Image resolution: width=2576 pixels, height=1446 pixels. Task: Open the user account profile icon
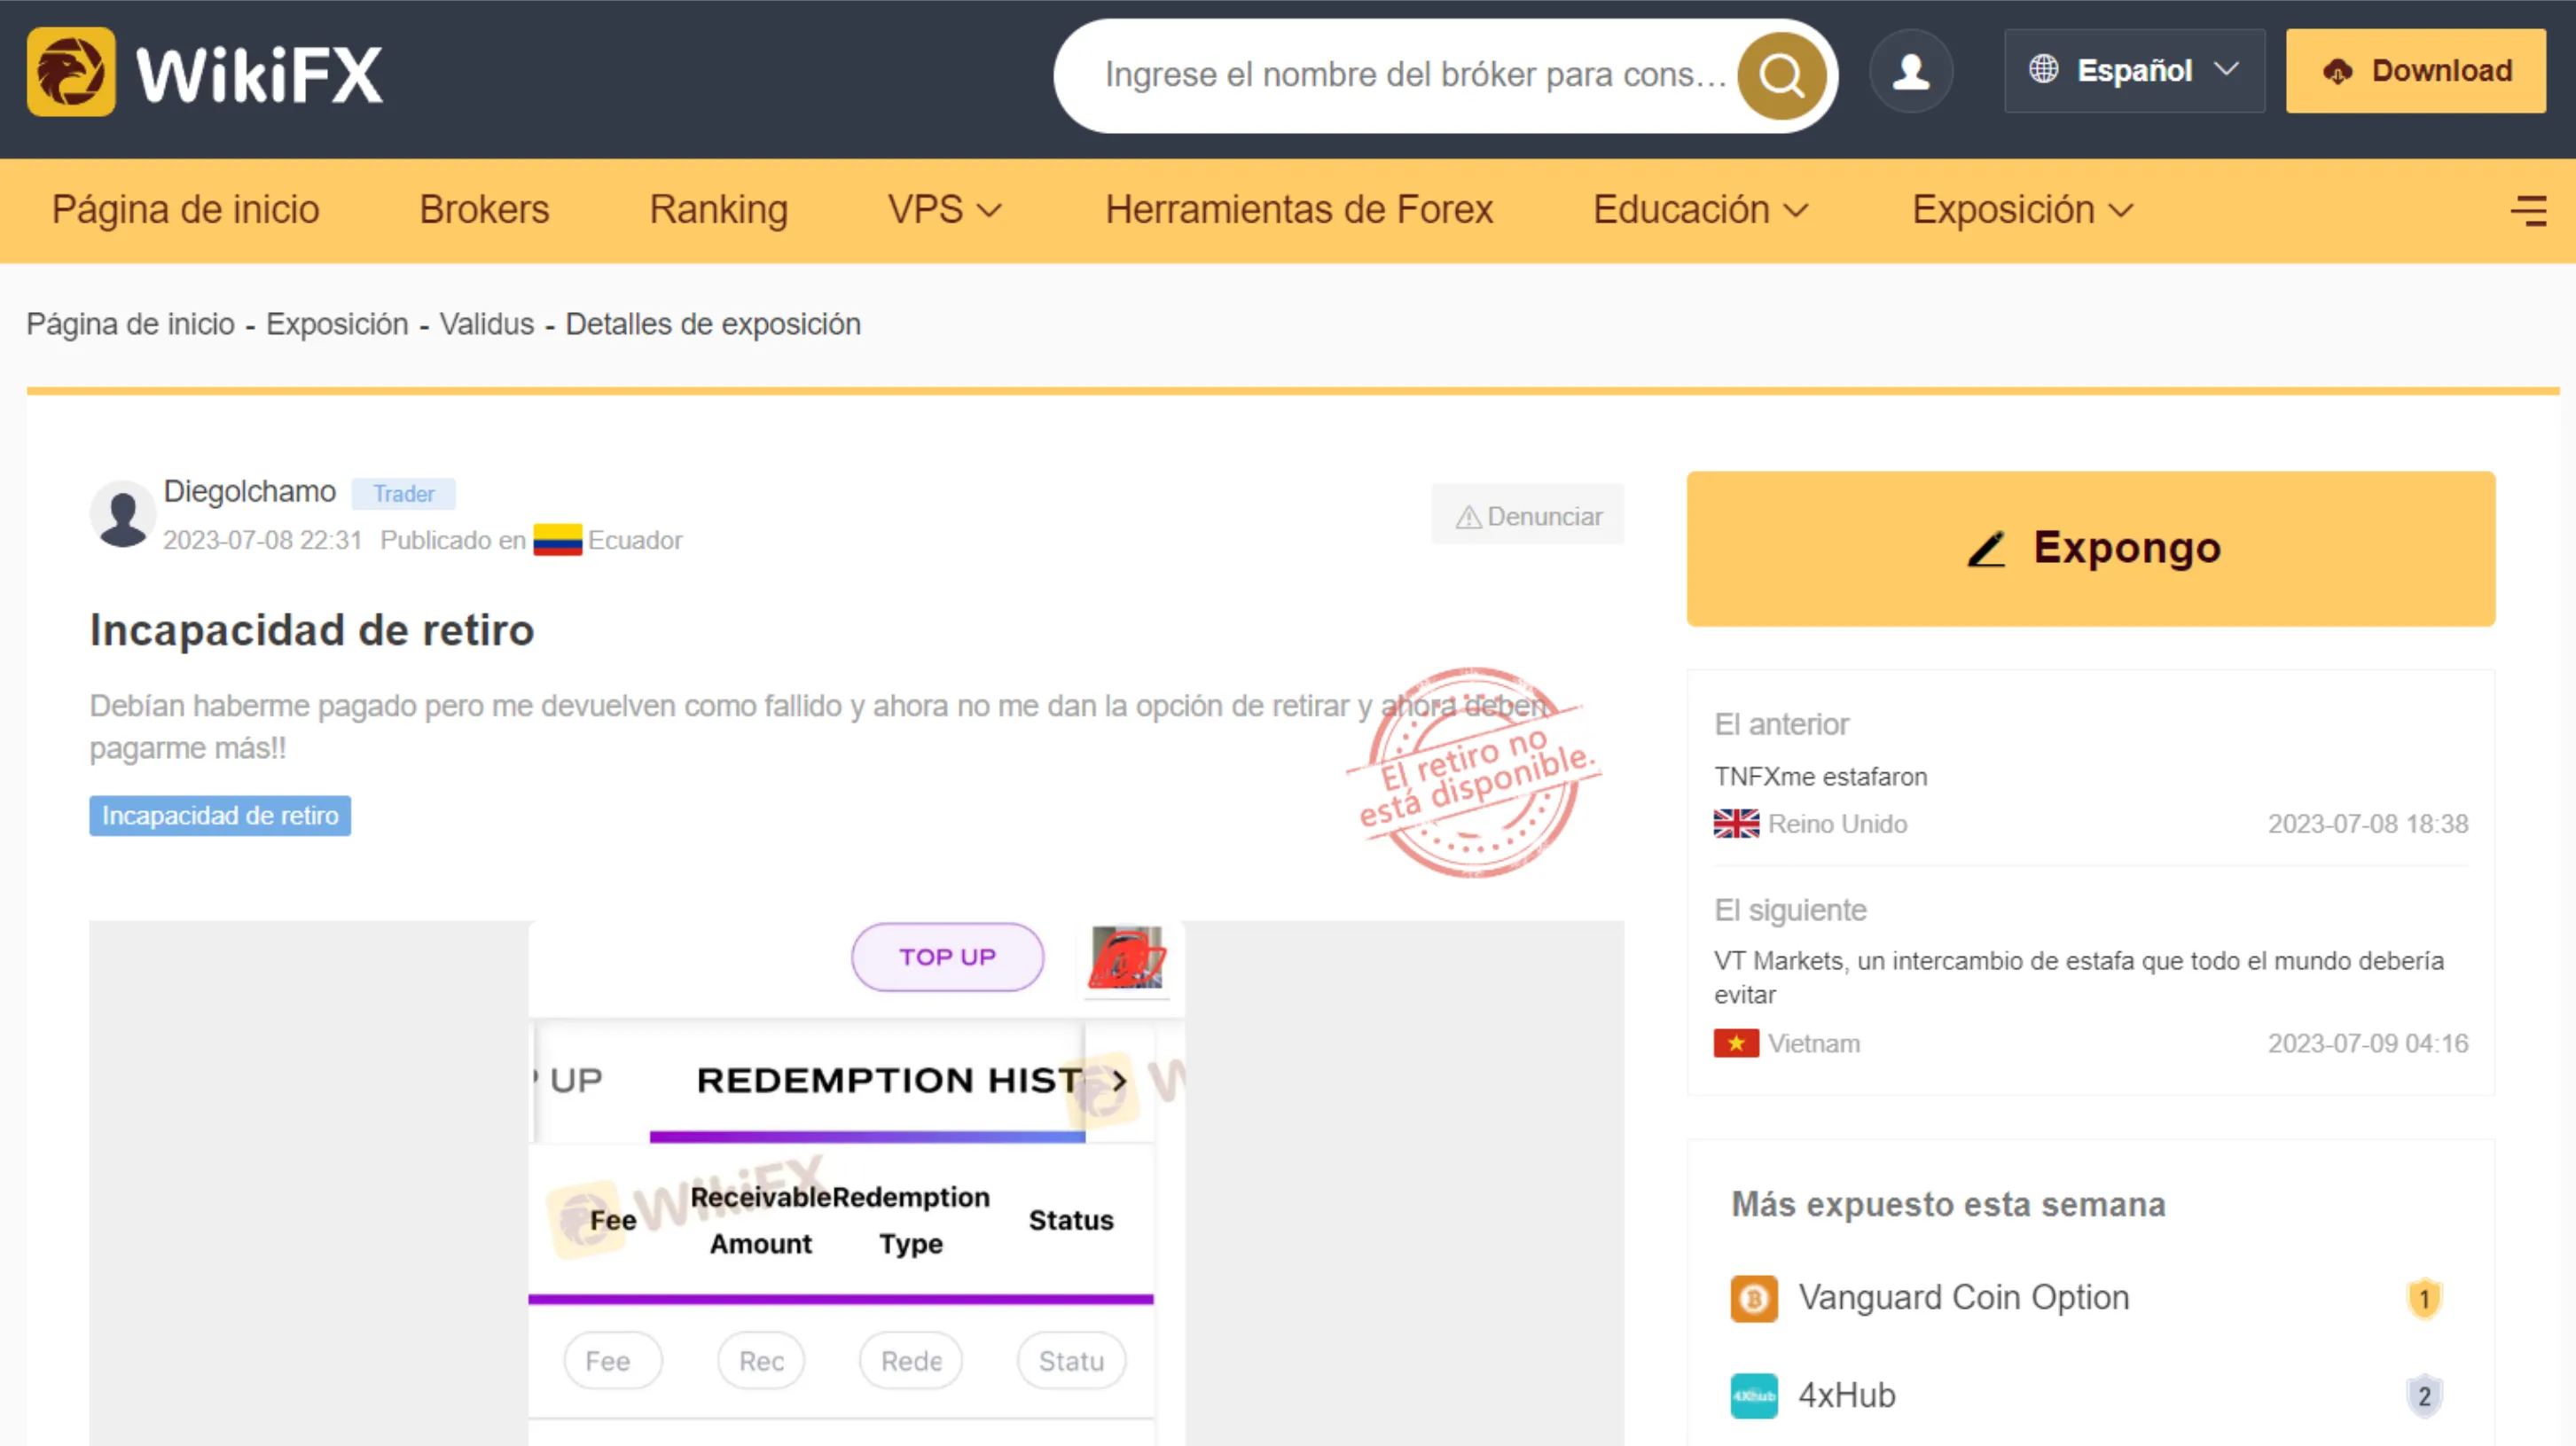1911,72
